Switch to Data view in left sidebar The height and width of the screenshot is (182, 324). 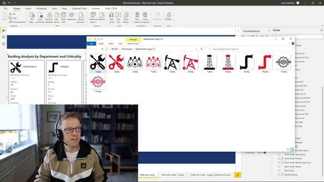(4, 37)
